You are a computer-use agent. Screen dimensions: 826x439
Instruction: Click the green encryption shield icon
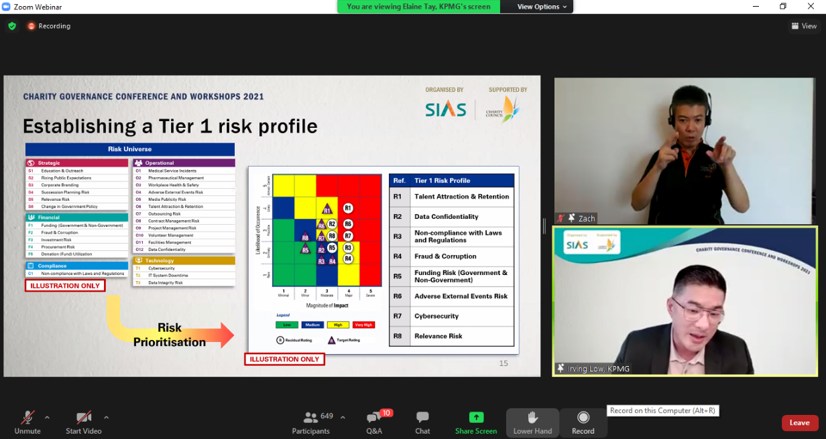12,26
